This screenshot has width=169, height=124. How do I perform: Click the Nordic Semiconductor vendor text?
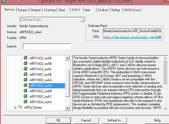pos(34,26)
